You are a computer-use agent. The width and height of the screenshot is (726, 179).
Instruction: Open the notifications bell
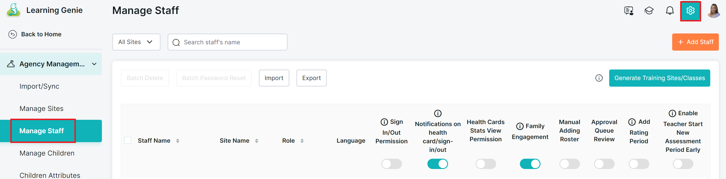[670, 11]
